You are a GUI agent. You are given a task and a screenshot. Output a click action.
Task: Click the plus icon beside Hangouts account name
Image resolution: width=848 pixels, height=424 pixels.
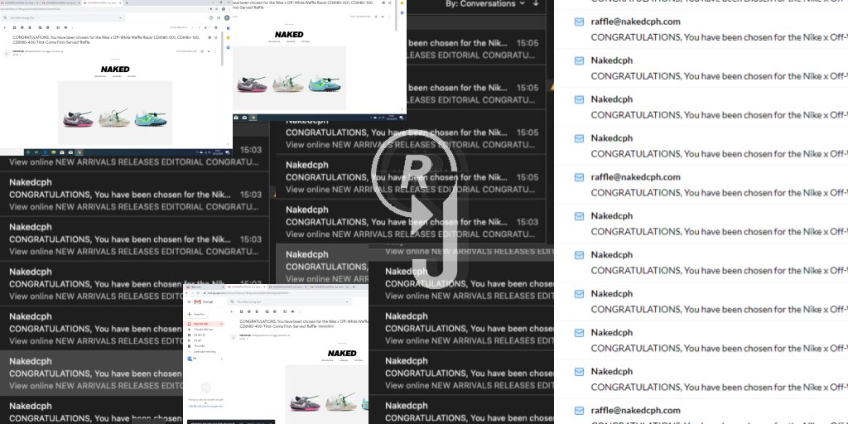click(222, 359)
